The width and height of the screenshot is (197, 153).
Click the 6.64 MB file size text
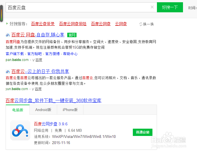[75, 130]
